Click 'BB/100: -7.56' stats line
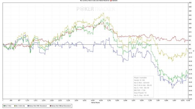The height and width of the screenshot is (109, 195). pyautogui.click(x=140, y=90)
